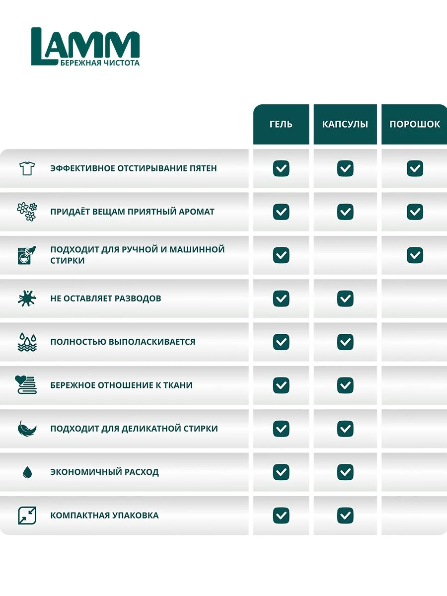Screen dimensions: 447x596
Task: Toggle Капсулы checkbox for compact packaging row
Action: [345, 516]
